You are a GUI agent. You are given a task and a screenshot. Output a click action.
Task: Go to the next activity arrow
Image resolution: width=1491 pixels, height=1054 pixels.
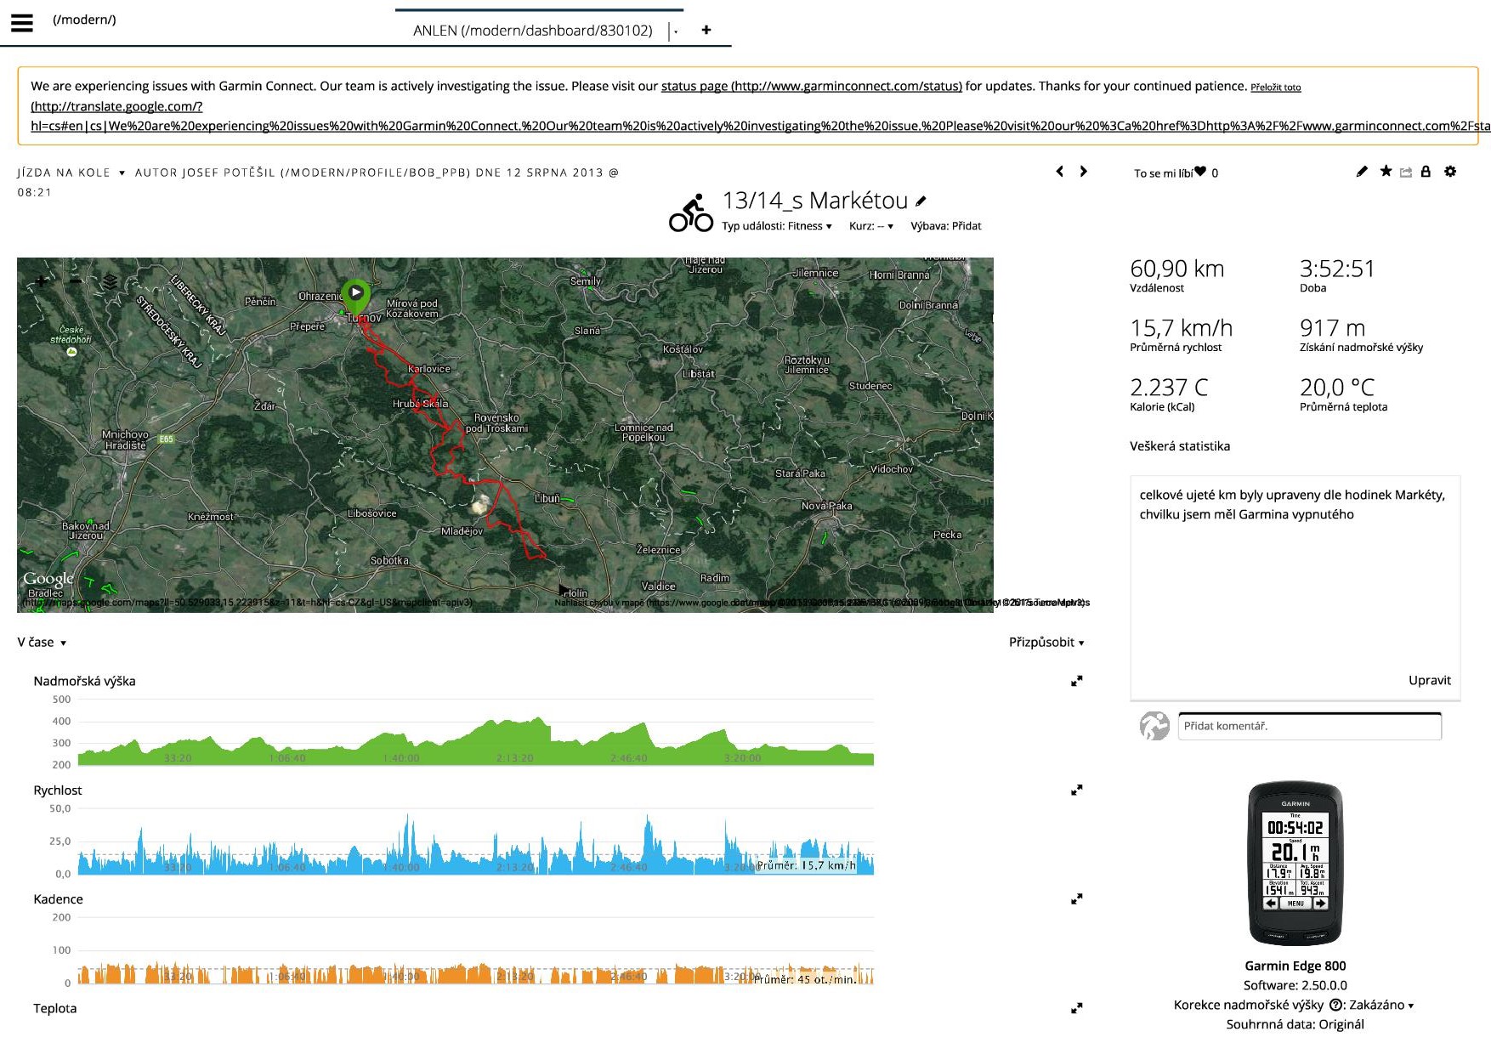pos(1083,172)
